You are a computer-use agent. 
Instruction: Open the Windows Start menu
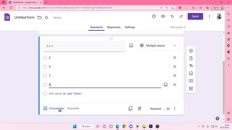click(75, 126)
